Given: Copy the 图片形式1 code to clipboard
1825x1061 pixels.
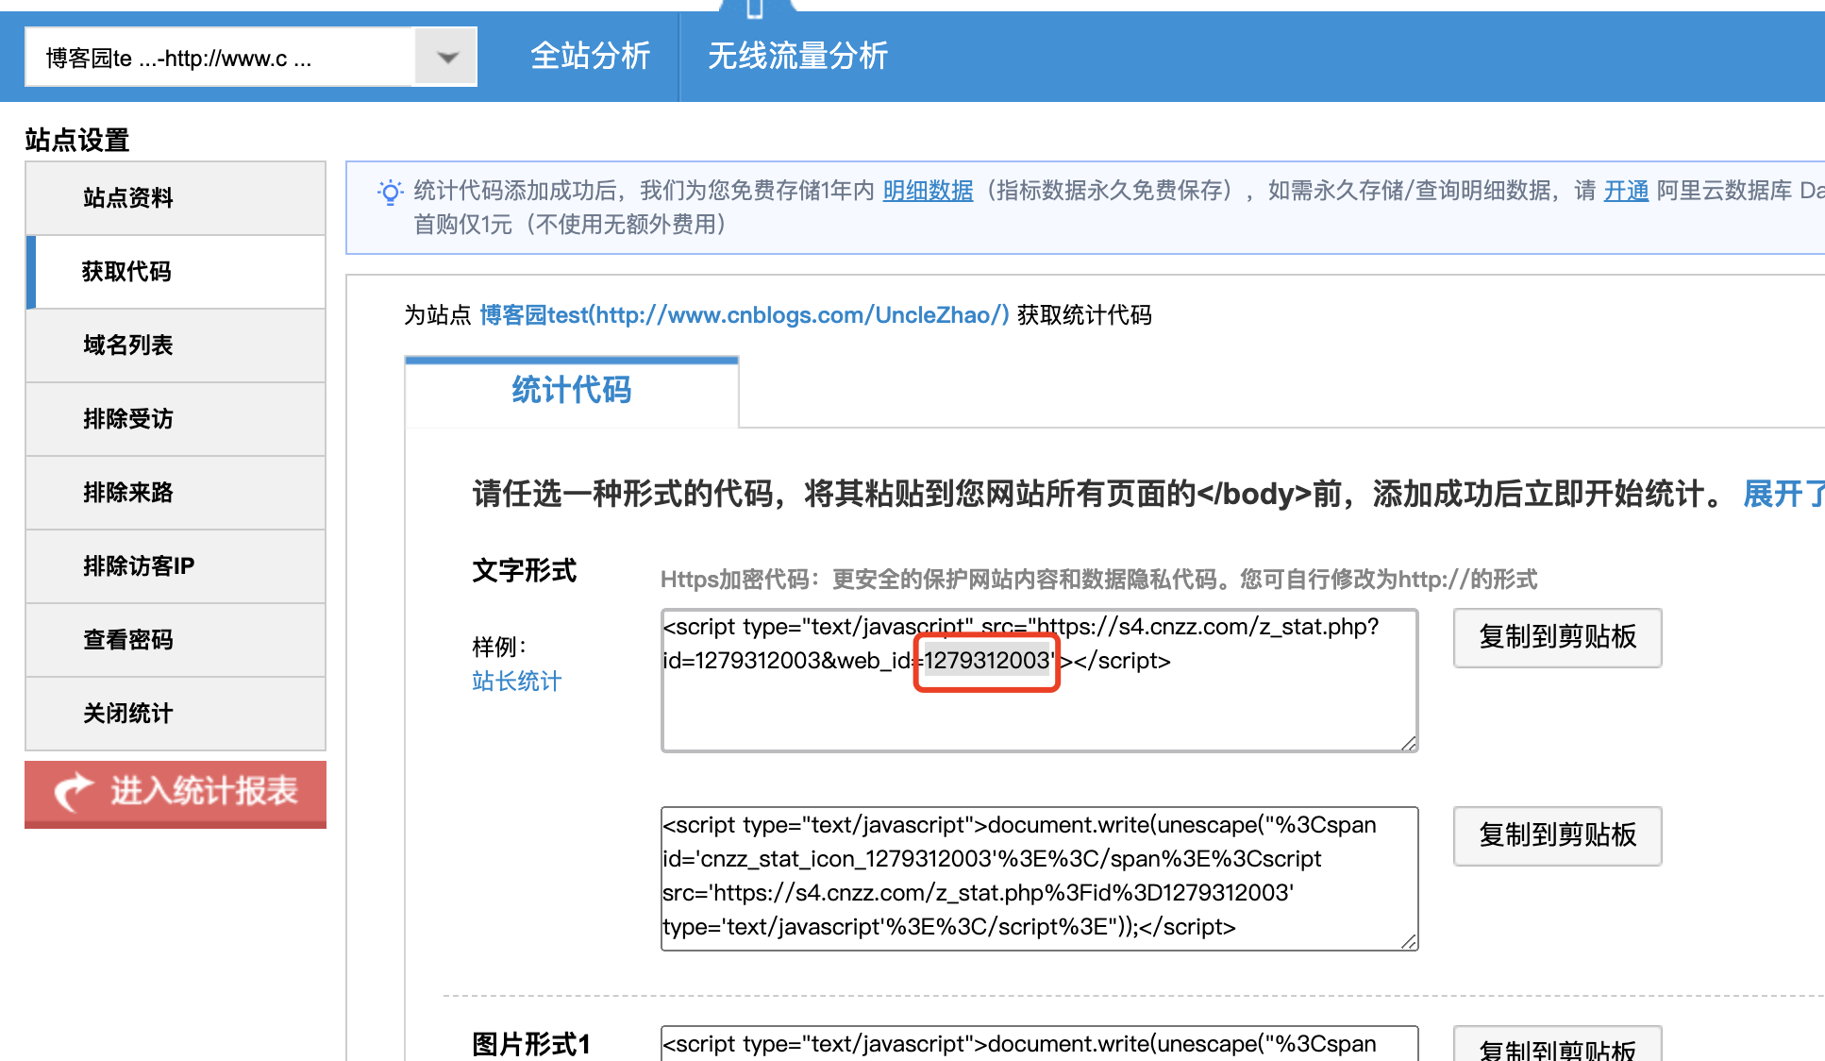Looking at the screenshot, I should point(1558,1044).
